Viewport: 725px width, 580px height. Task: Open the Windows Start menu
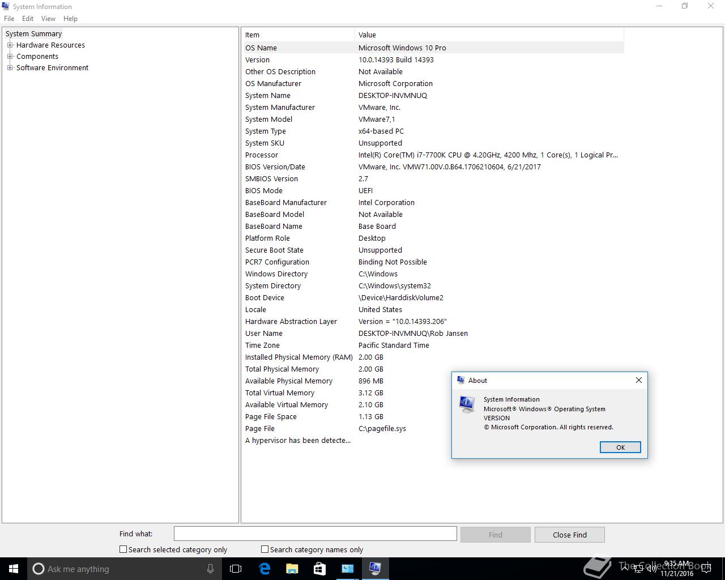(14, 569)
